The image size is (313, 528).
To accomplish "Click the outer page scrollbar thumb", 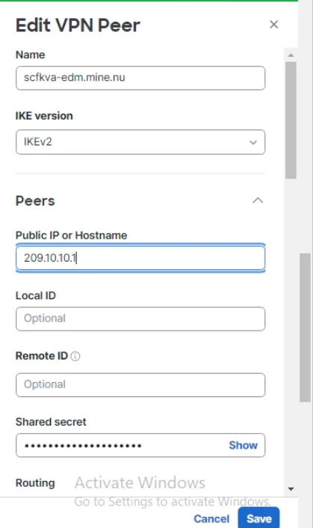I will [306, 328].
